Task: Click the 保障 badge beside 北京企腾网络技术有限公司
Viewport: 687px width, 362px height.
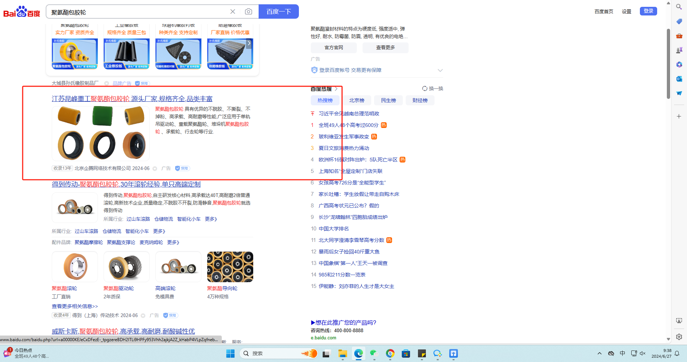Action: point(182,168)
